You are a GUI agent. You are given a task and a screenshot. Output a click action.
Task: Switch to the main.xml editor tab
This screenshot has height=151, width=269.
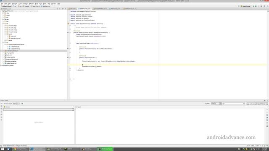[x=72, y=8]
